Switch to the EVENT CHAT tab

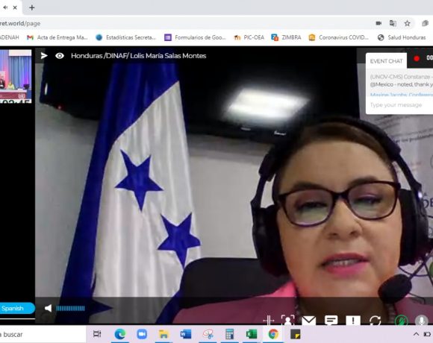386,61
